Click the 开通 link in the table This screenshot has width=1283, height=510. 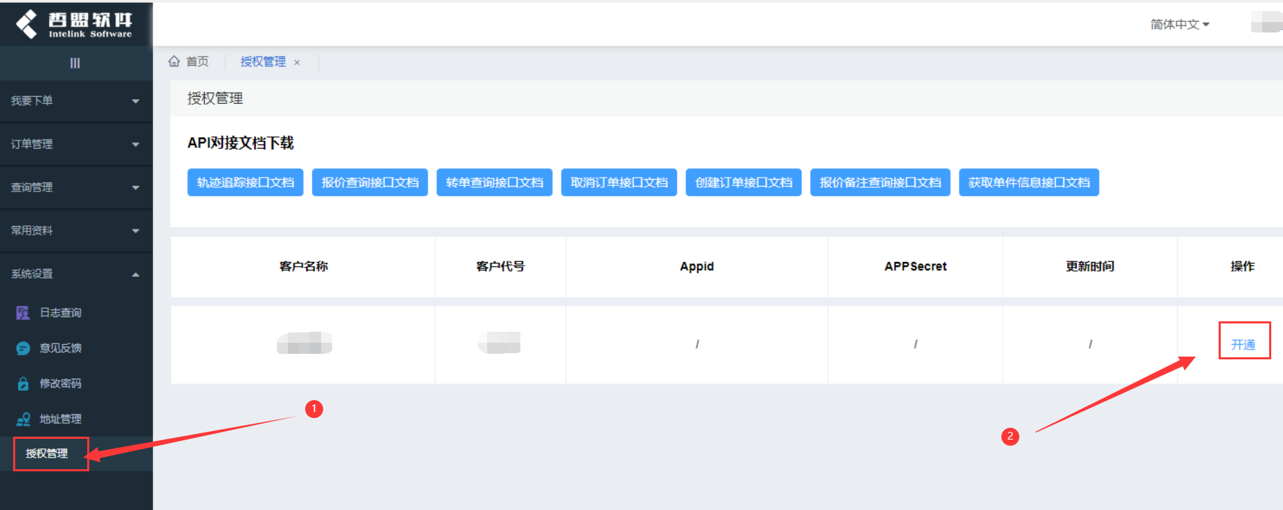[1243, 344]
